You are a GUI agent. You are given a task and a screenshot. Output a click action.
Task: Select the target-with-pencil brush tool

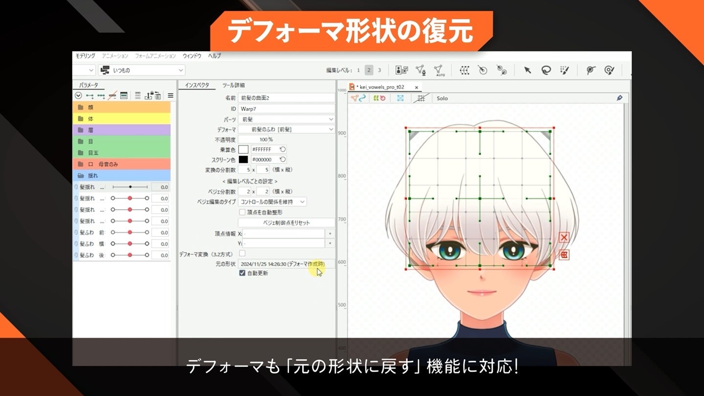[609, 70]
